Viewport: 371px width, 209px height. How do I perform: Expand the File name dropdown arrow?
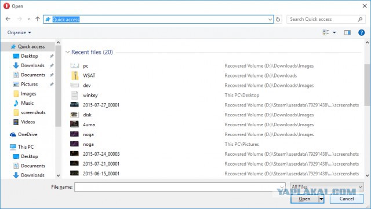click(282, 187)
